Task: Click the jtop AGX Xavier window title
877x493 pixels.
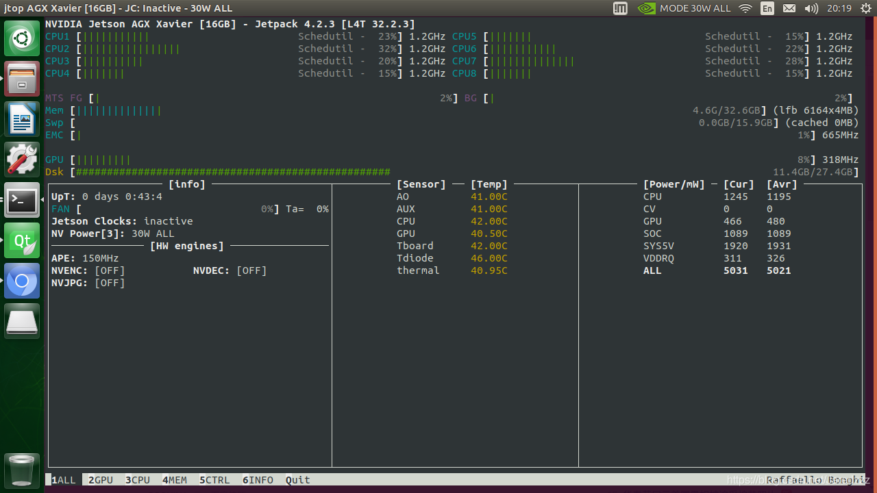Action: point(119,8)
